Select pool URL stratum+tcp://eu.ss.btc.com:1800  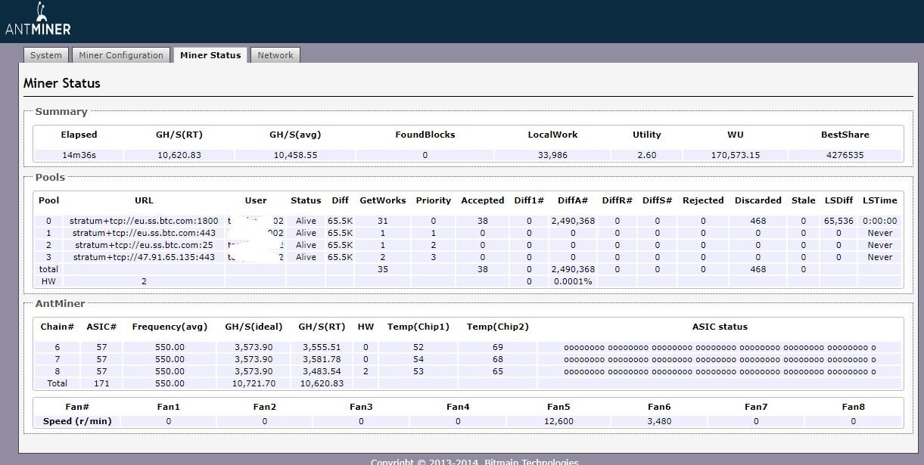144,221
